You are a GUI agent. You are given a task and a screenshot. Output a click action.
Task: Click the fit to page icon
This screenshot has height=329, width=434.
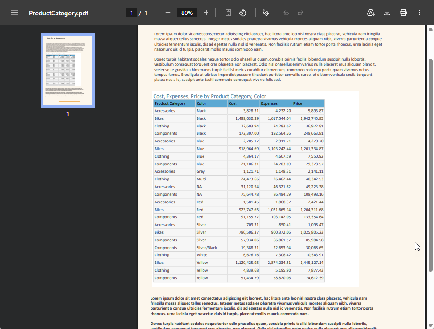coord(228,13)
